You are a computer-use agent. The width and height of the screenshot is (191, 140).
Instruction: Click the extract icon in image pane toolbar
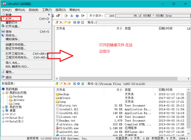[x=75, y=22]
